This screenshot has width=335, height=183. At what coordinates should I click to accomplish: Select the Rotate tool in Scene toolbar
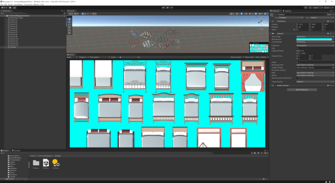pos(69,24)
